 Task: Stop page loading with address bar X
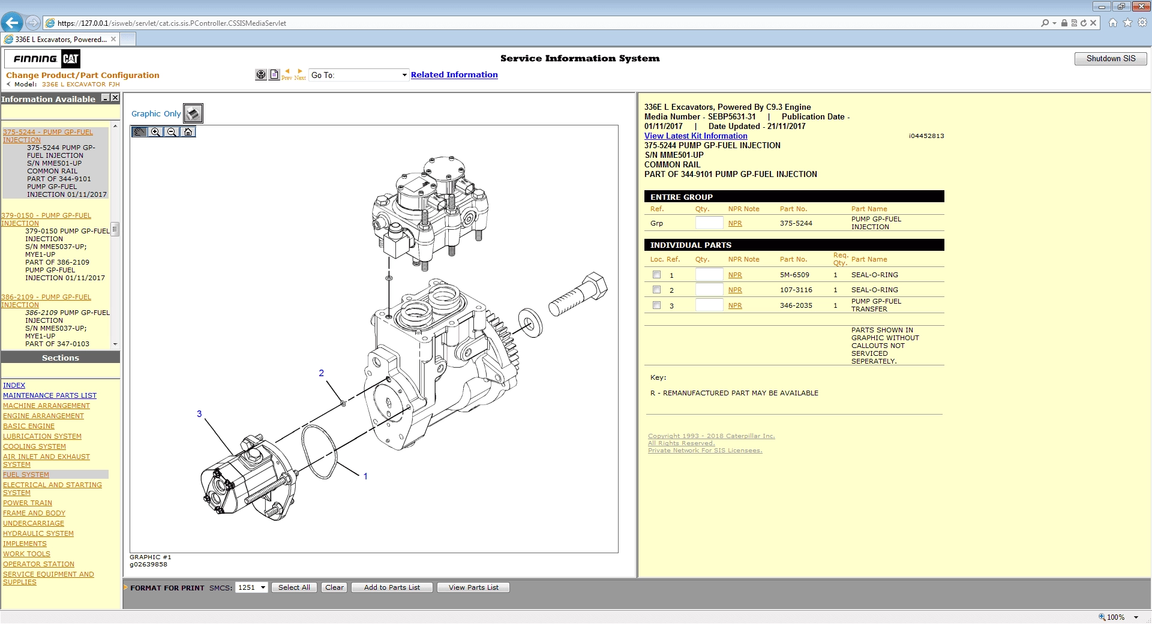click(x=1093, y=23)
